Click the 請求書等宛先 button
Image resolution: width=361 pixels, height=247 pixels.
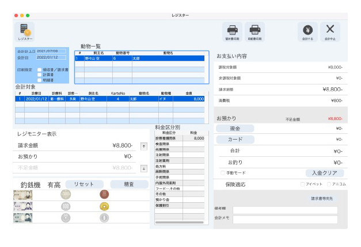(322, 199)
